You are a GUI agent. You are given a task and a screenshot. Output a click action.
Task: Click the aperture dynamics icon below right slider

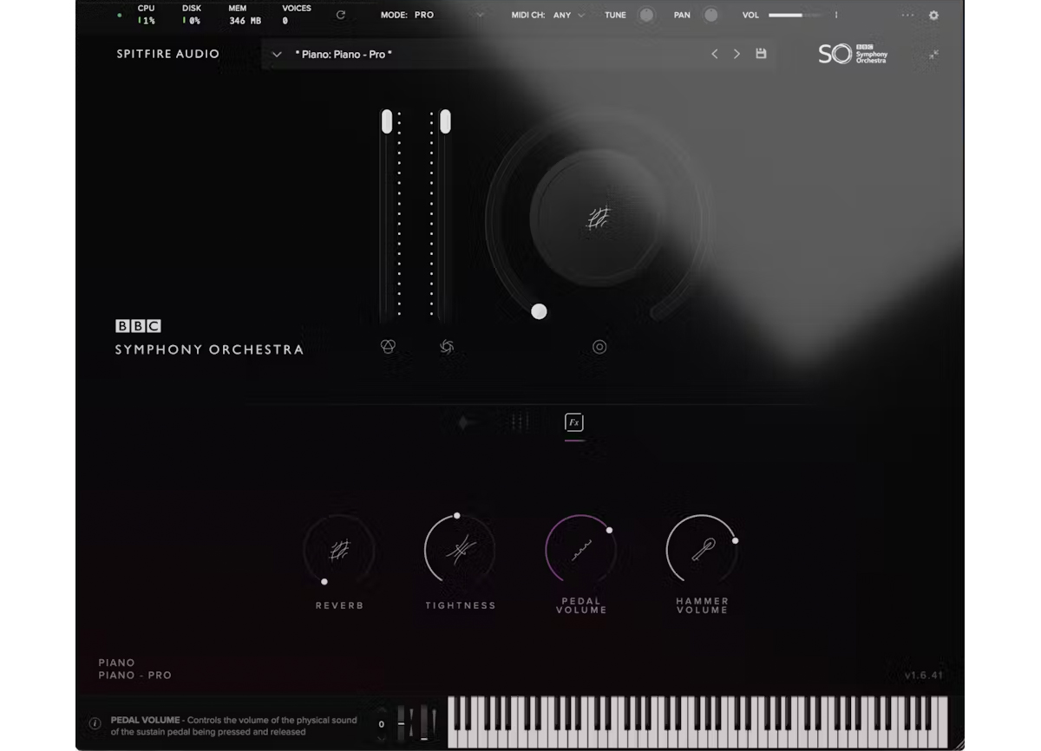447,347
